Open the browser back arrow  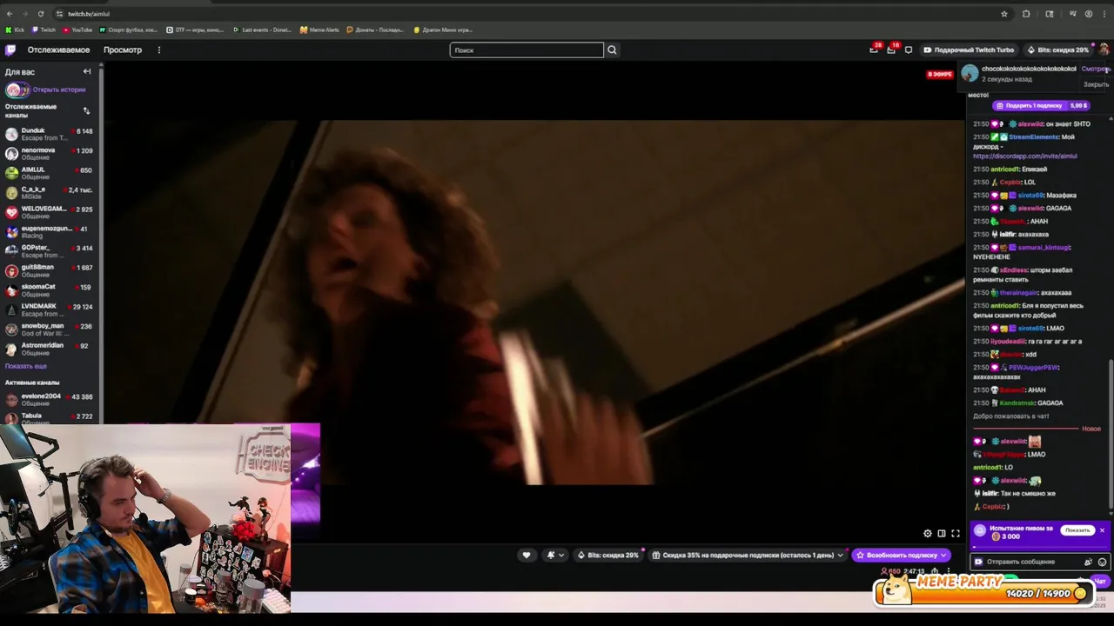(10, 14)
